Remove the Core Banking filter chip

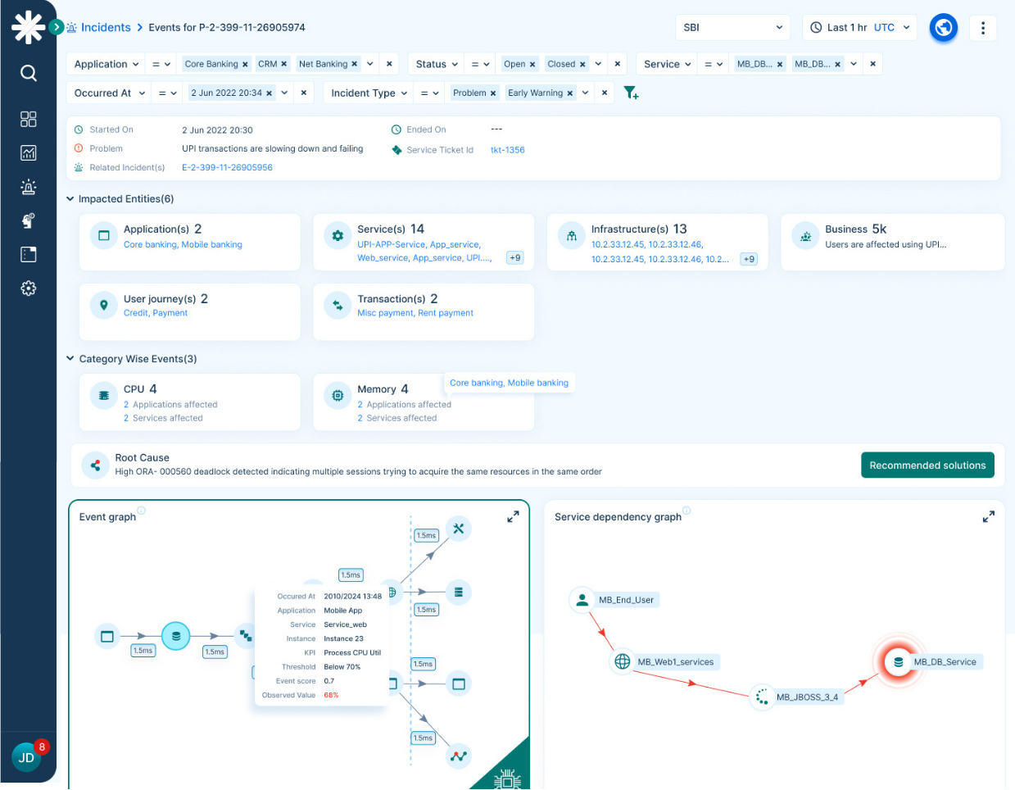245,65
